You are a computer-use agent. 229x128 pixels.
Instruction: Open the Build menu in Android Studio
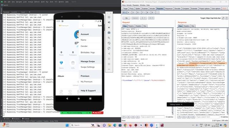pyautogui.click(x=43, y=2)
